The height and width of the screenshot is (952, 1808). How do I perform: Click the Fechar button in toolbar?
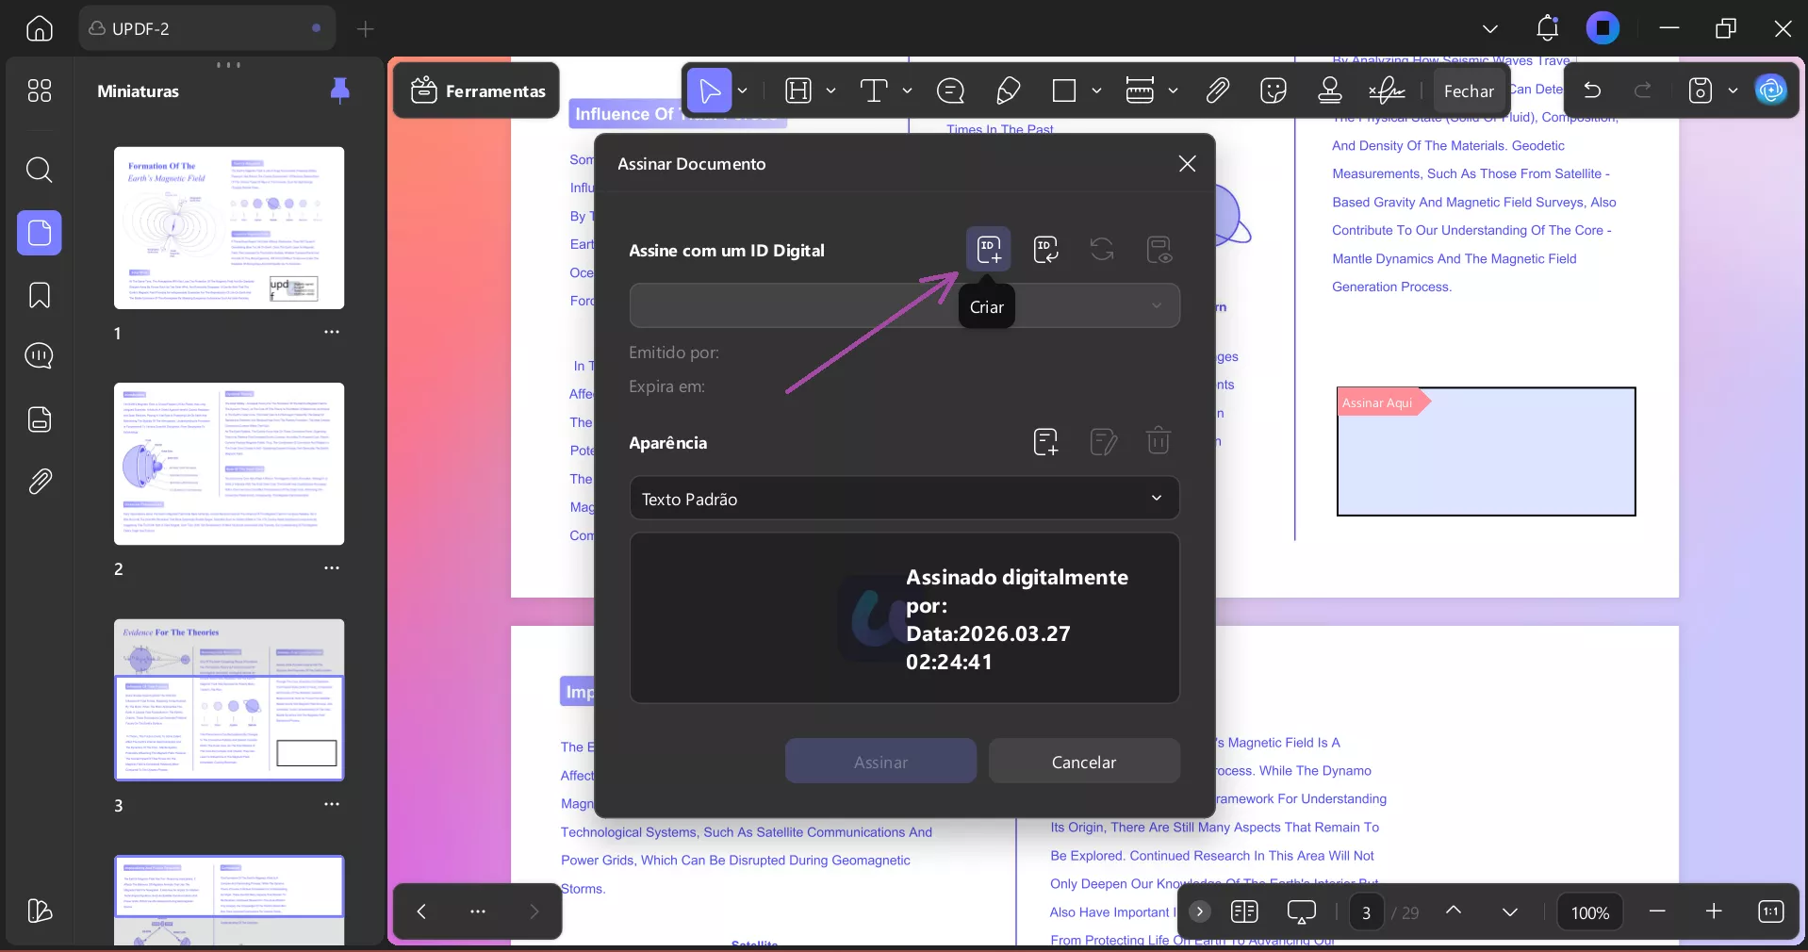pos(1469,90)
